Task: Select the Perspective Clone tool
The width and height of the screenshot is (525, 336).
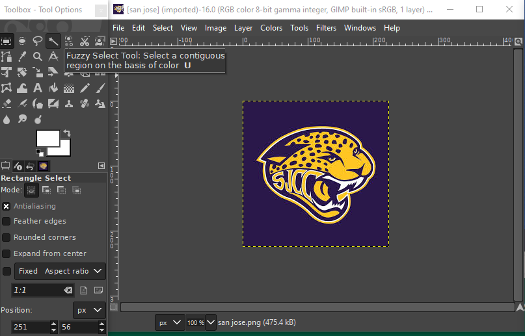Action: (100, 103)
